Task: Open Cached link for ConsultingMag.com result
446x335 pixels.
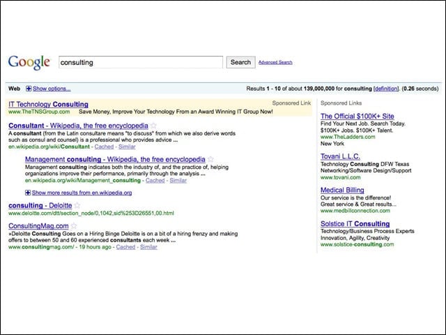Action: click(125, 247)
